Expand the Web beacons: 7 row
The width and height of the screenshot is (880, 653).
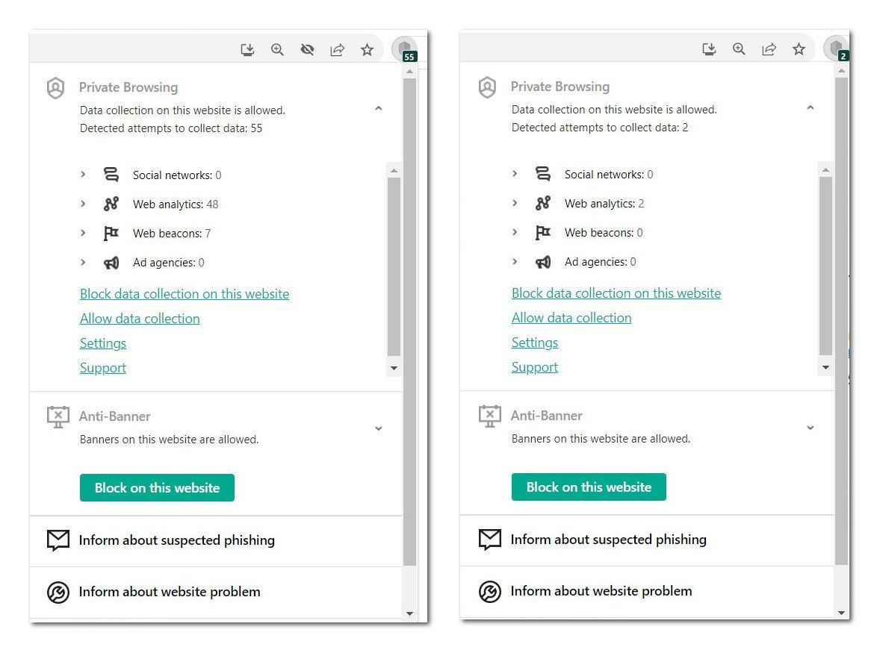(x=83, y=233)
